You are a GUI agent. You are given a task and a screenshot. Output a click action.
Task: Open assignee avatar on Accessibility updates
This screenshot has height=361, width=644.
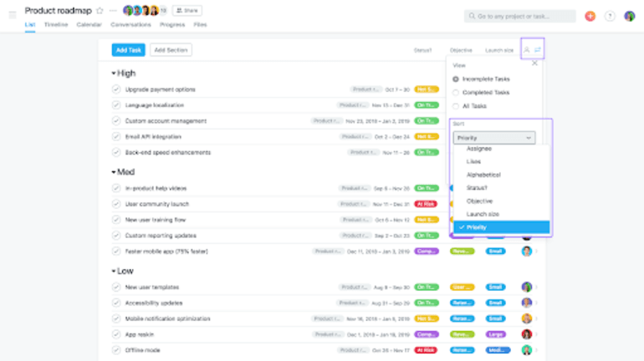coord(527,303)
